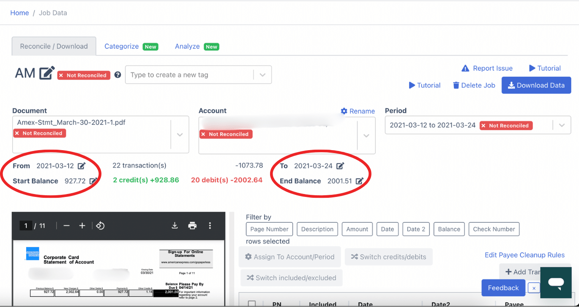
Task: Expand the Document dropdown
Action: 180,135
